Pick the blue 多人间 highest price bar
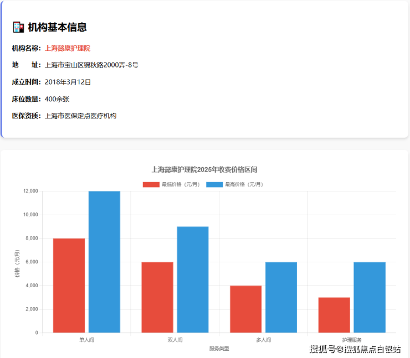Viewport: 410px width, 358px height. pos(281,297)
